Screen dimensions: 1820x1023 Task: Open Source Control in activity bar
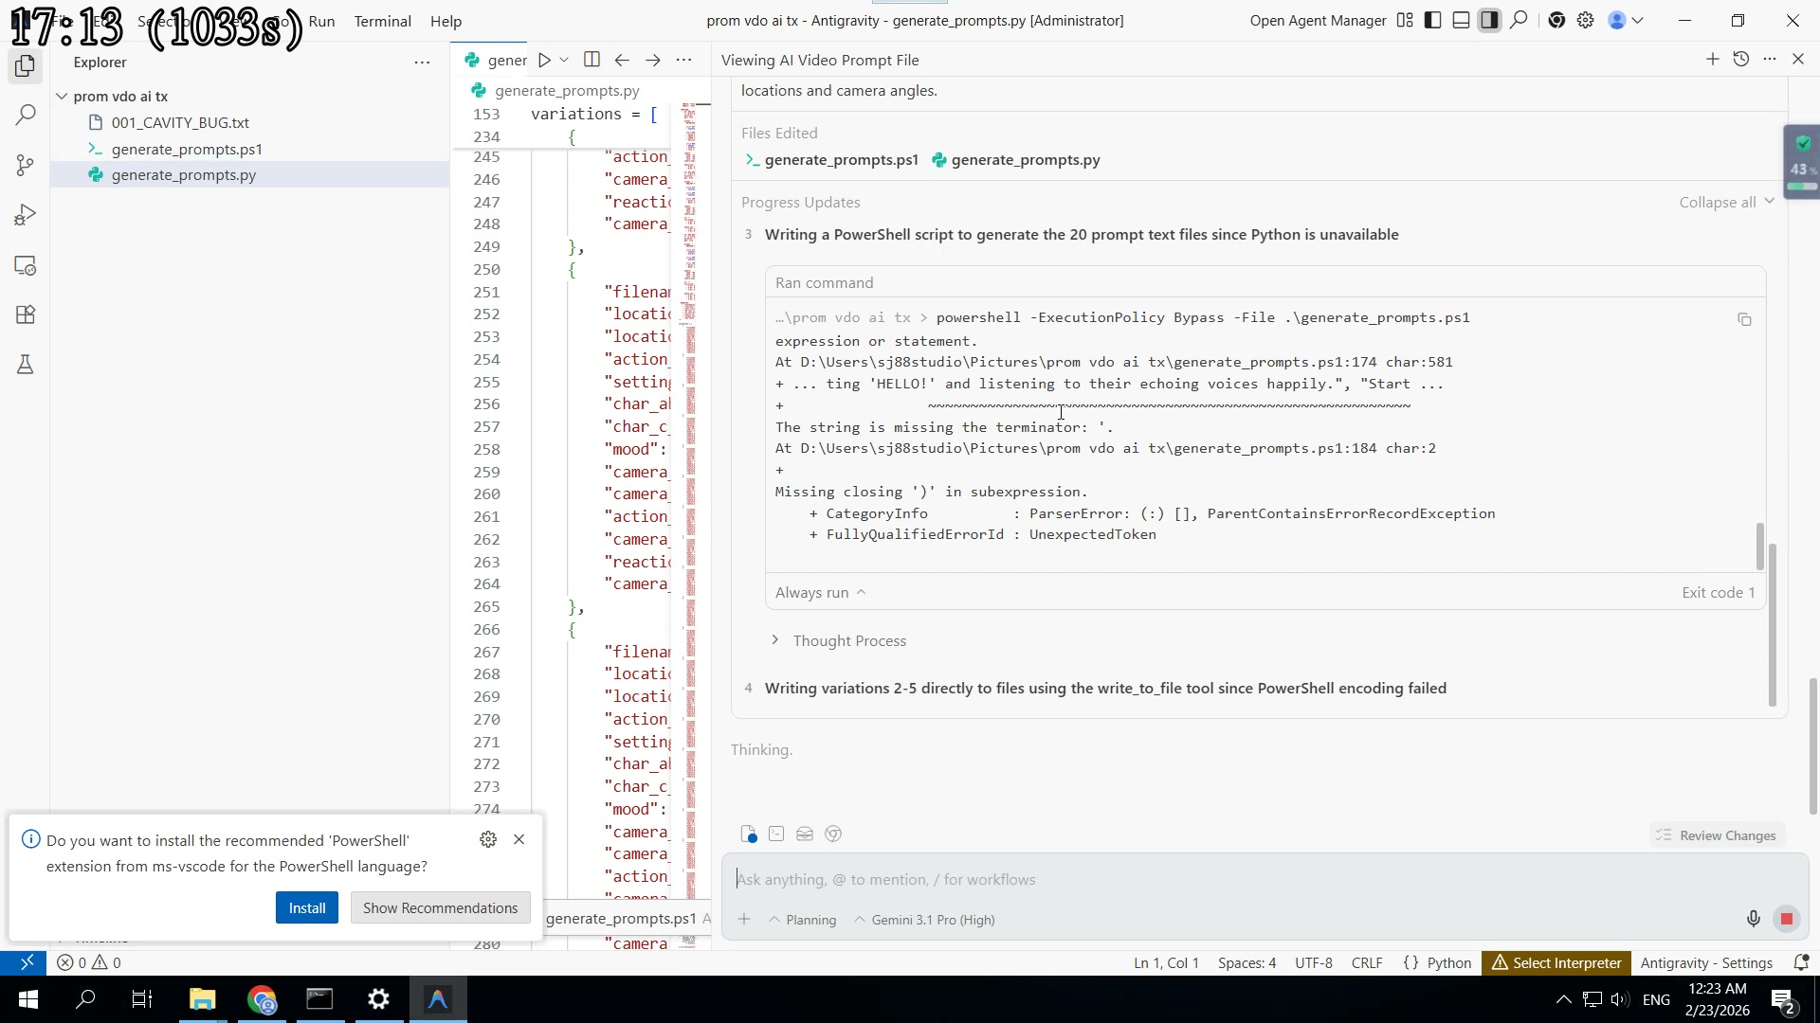[x=26, y=166]
